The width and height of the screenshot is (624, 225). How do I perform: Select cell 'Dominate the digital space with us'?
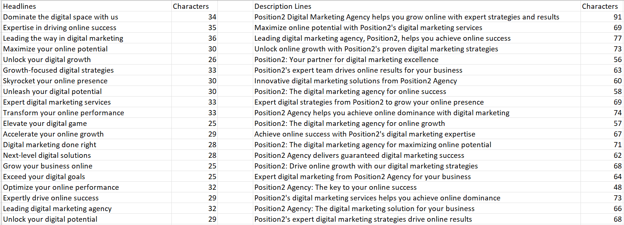(87, 17)
